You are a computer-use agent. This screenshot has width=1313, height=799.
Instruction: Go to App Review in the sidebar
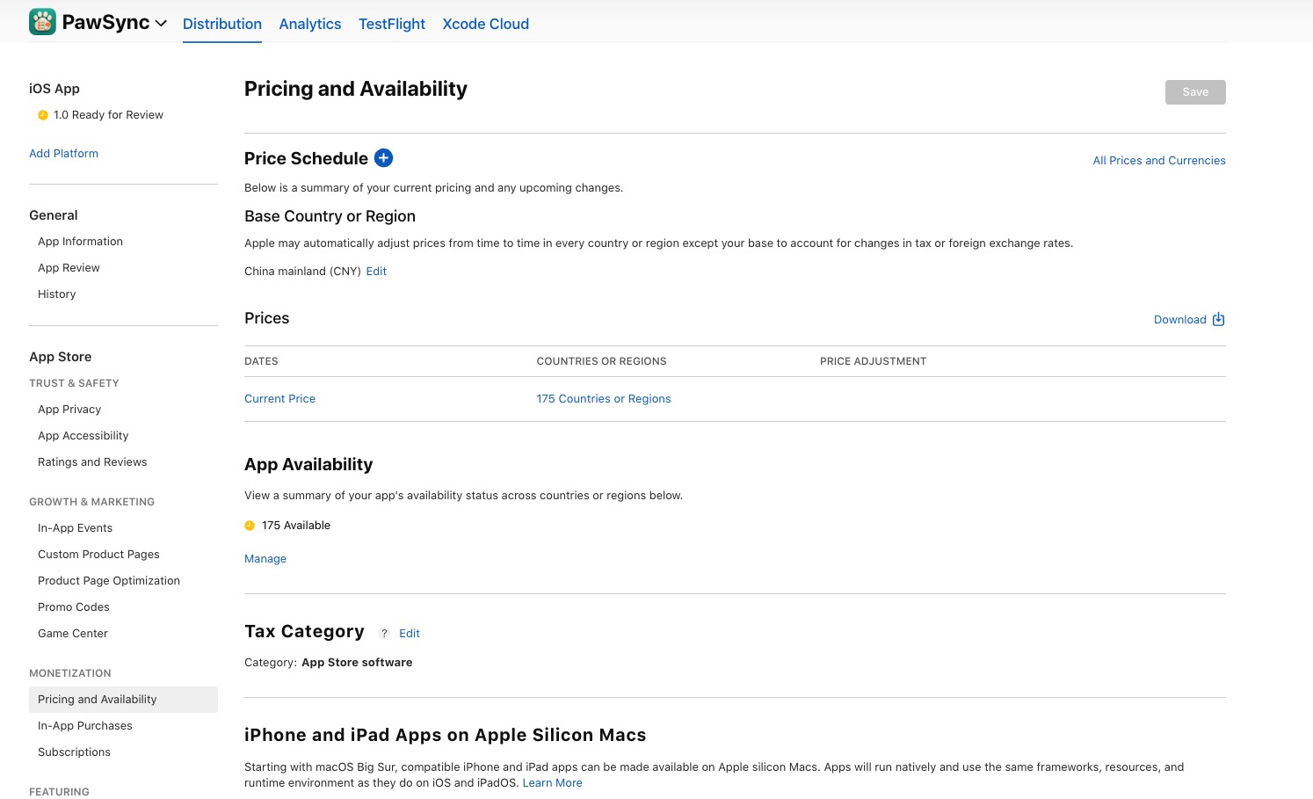pyautogui.click(x=69, y=268)
